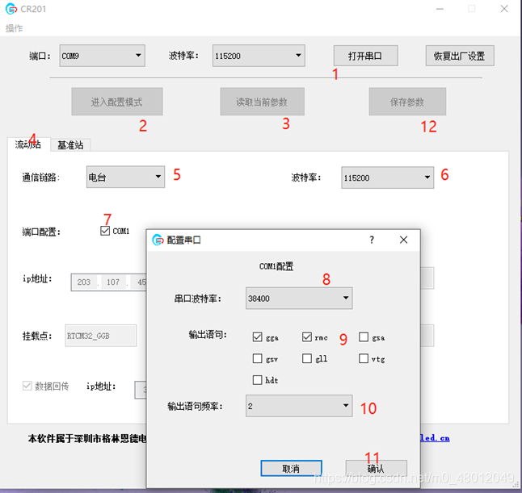Enable the gsv output checkbox

(257, 358)
